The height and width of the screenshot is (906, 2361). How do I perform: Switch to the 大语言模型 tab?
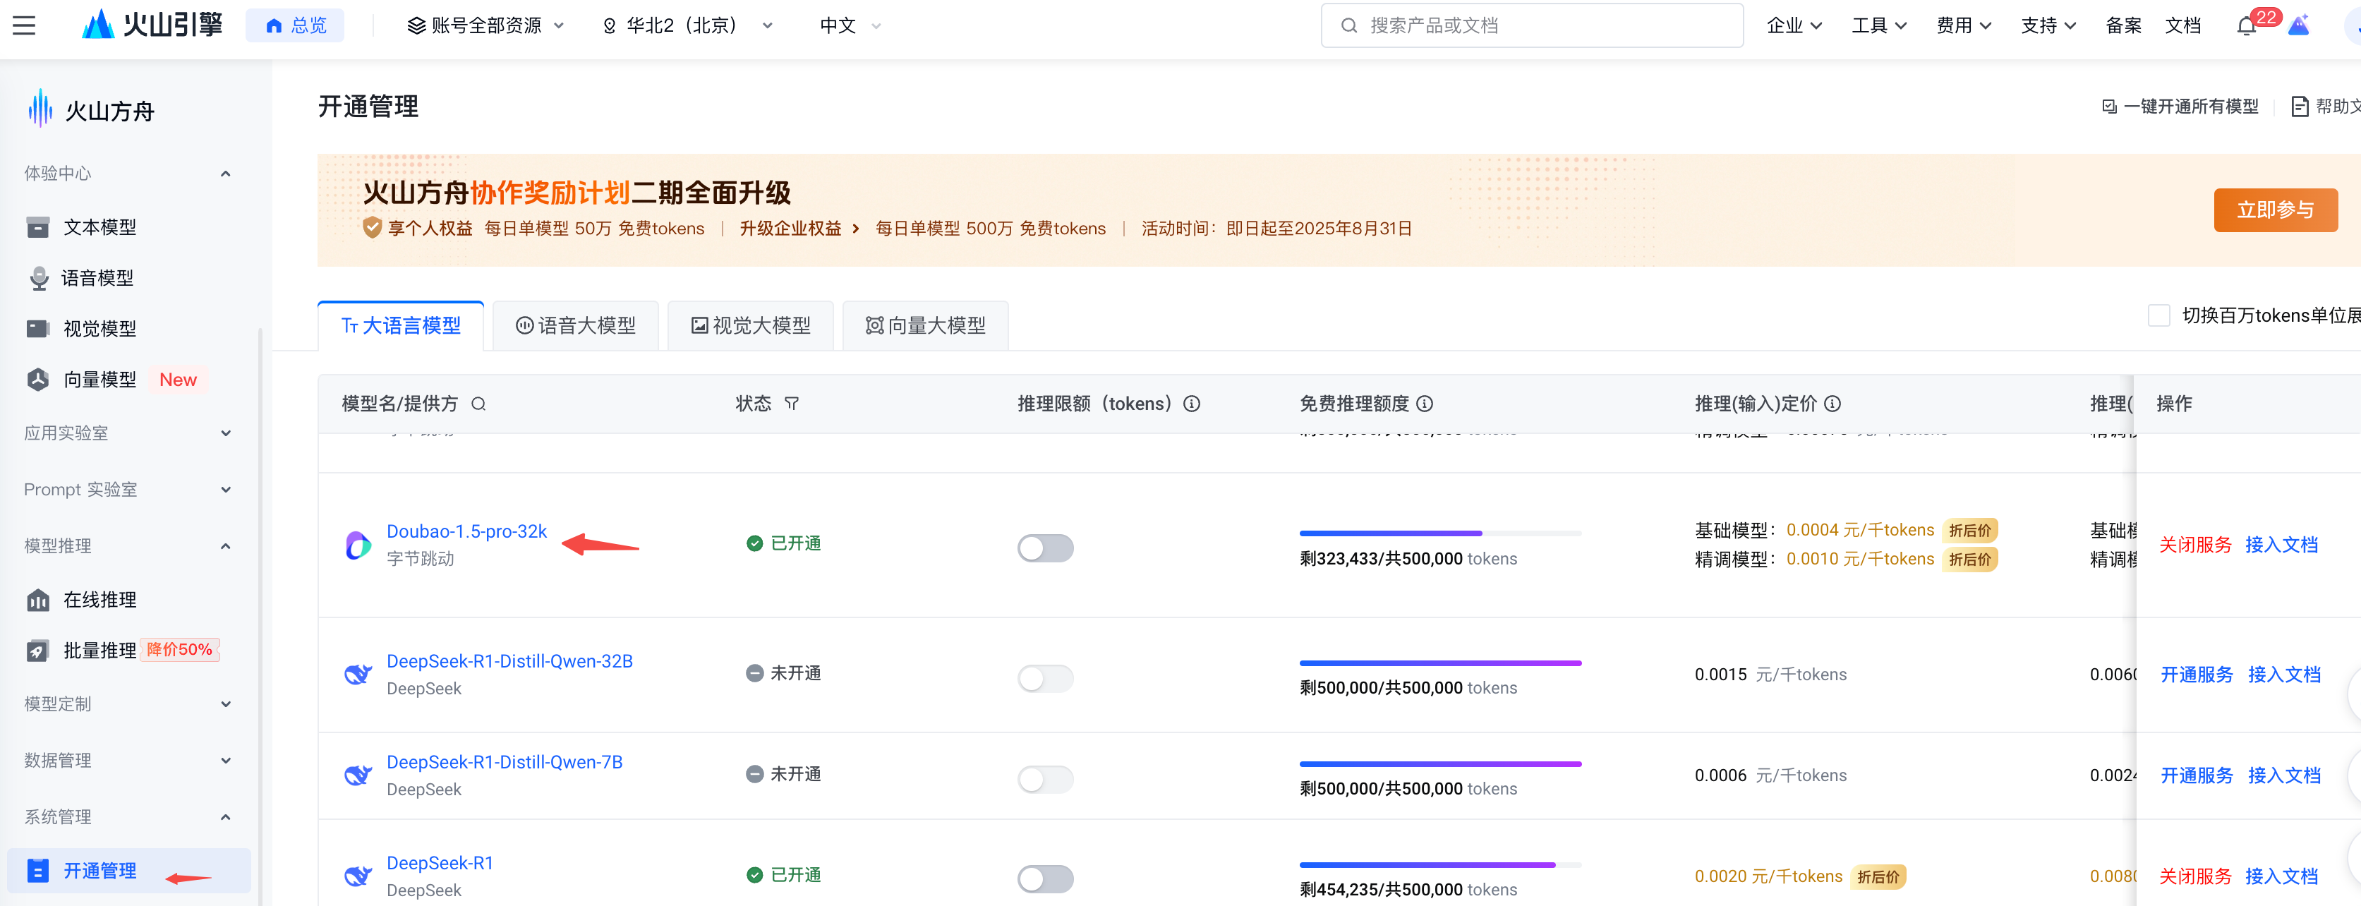401,326
